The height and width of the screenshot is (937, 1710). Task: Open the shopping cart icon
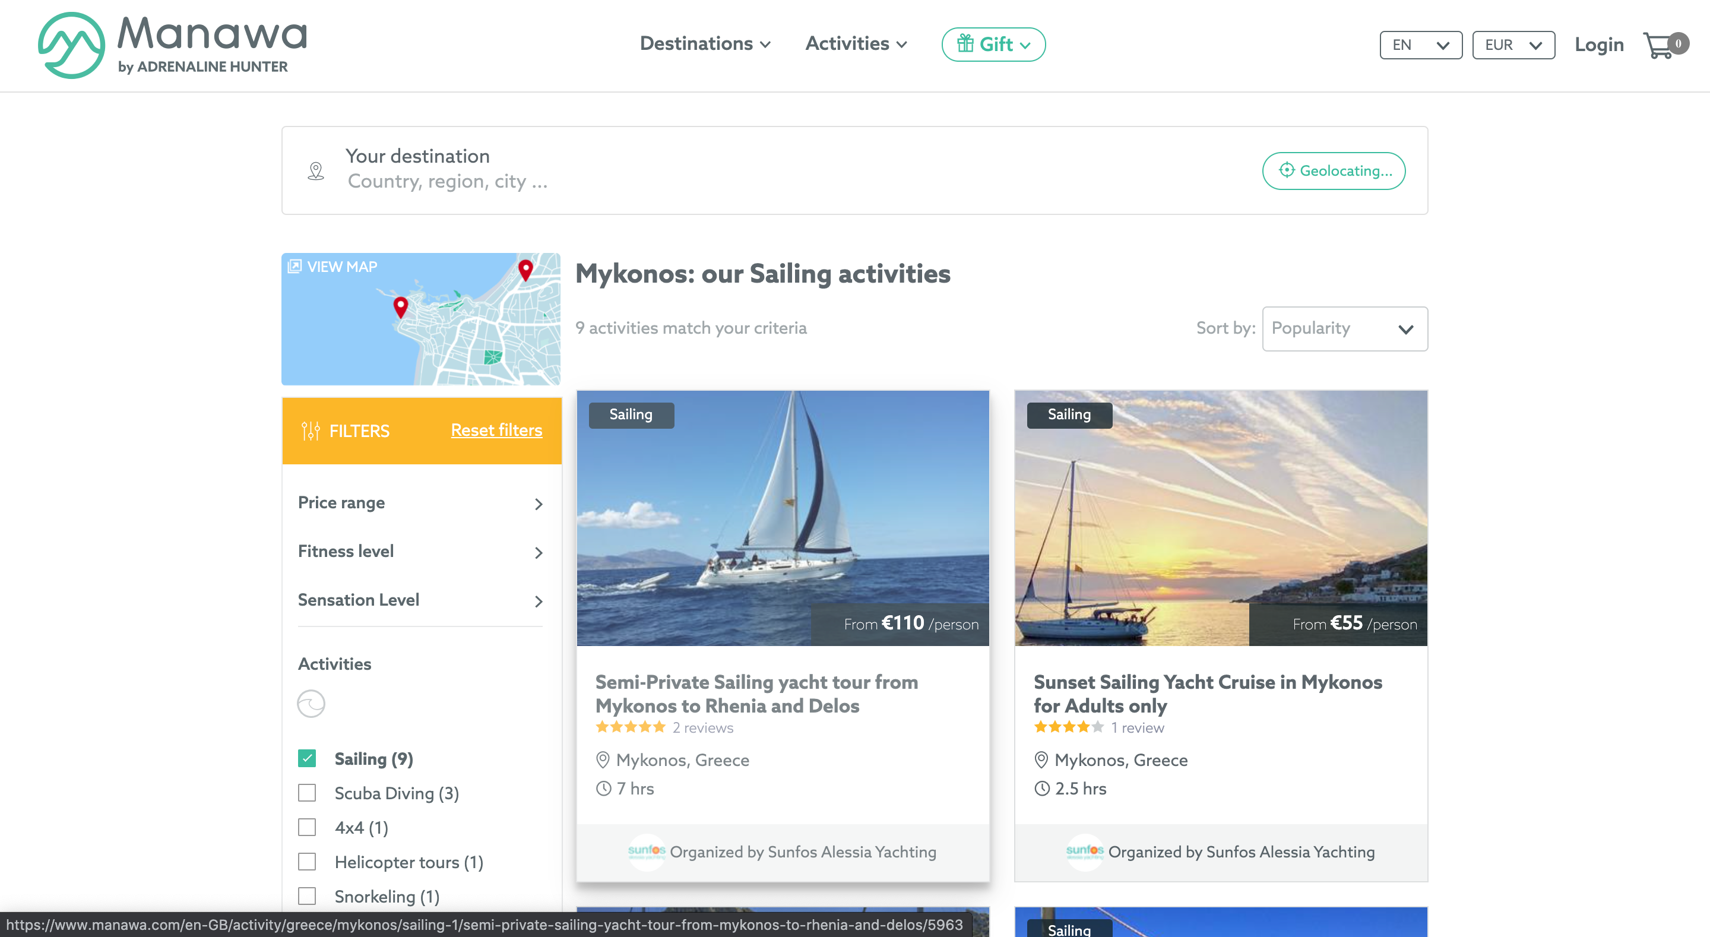1658,45
